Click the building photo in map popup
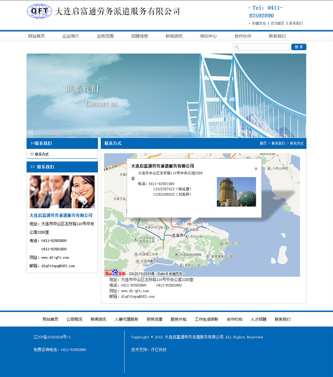Screen dimensions: 333x377 236,192
